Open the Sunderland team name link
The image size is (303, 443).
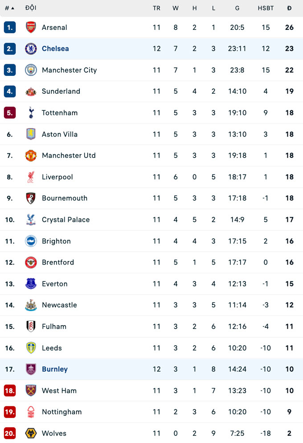coord(61,91)
